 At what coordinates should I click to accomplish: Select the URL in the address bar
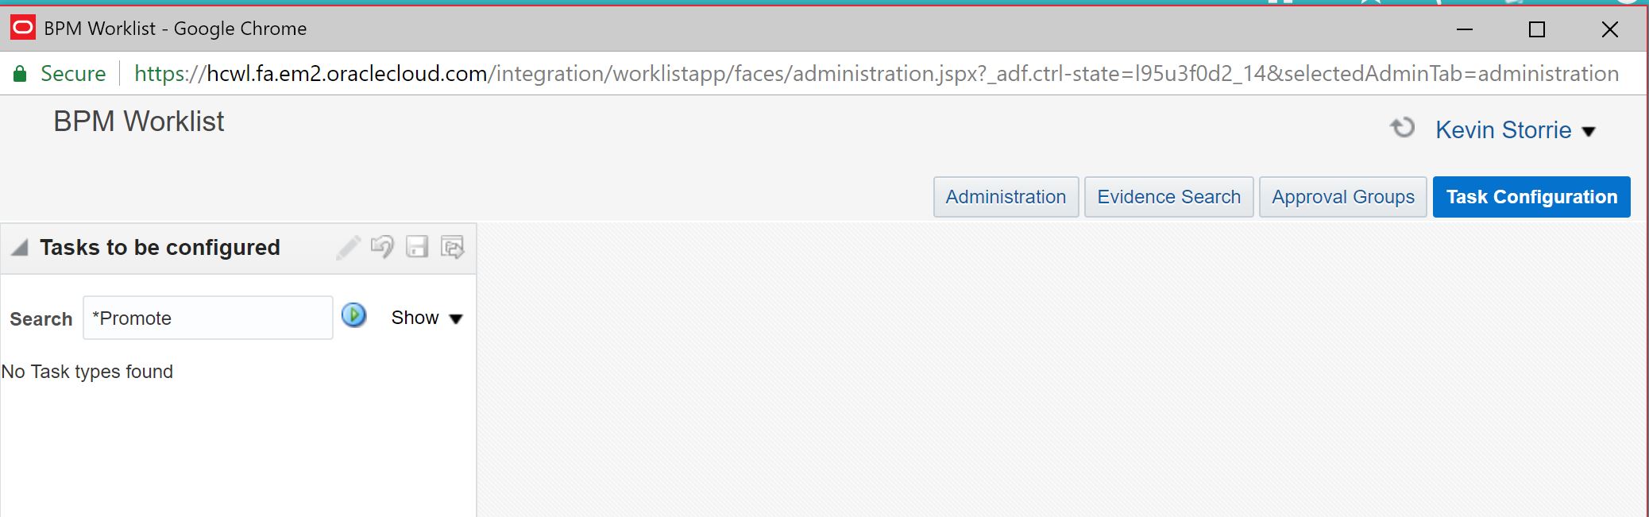(x=794, y=73)
